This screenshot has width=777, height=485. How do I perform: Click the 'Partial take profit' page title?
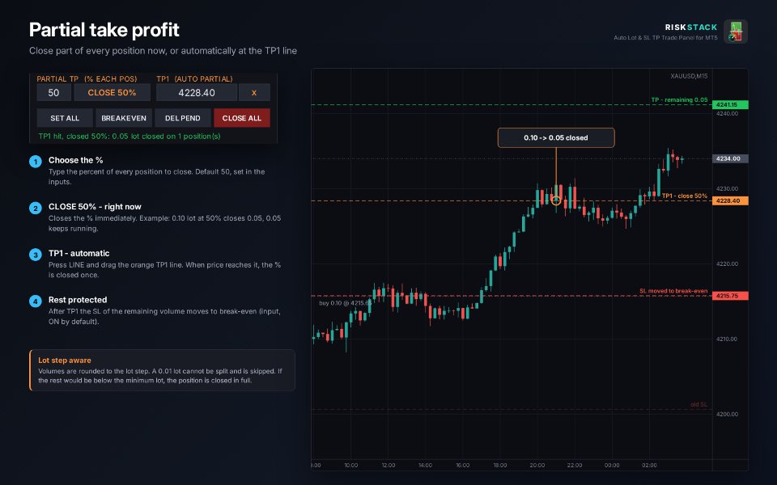click(x=104, y=30)
